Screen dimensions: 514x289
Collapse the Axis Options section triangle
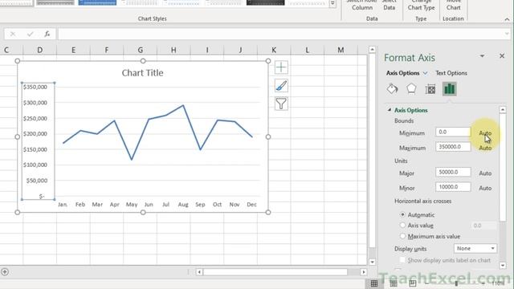tap(390, 110)
